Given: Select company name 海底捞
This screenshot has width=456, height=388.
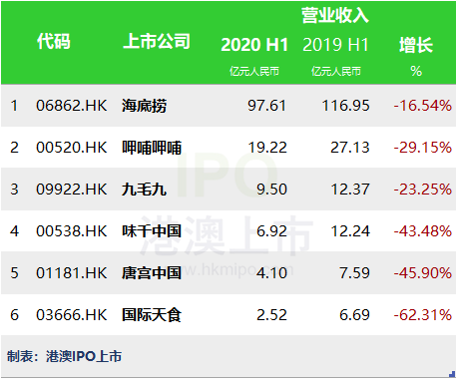Looking at the screenshot, I should click(144, 106).
